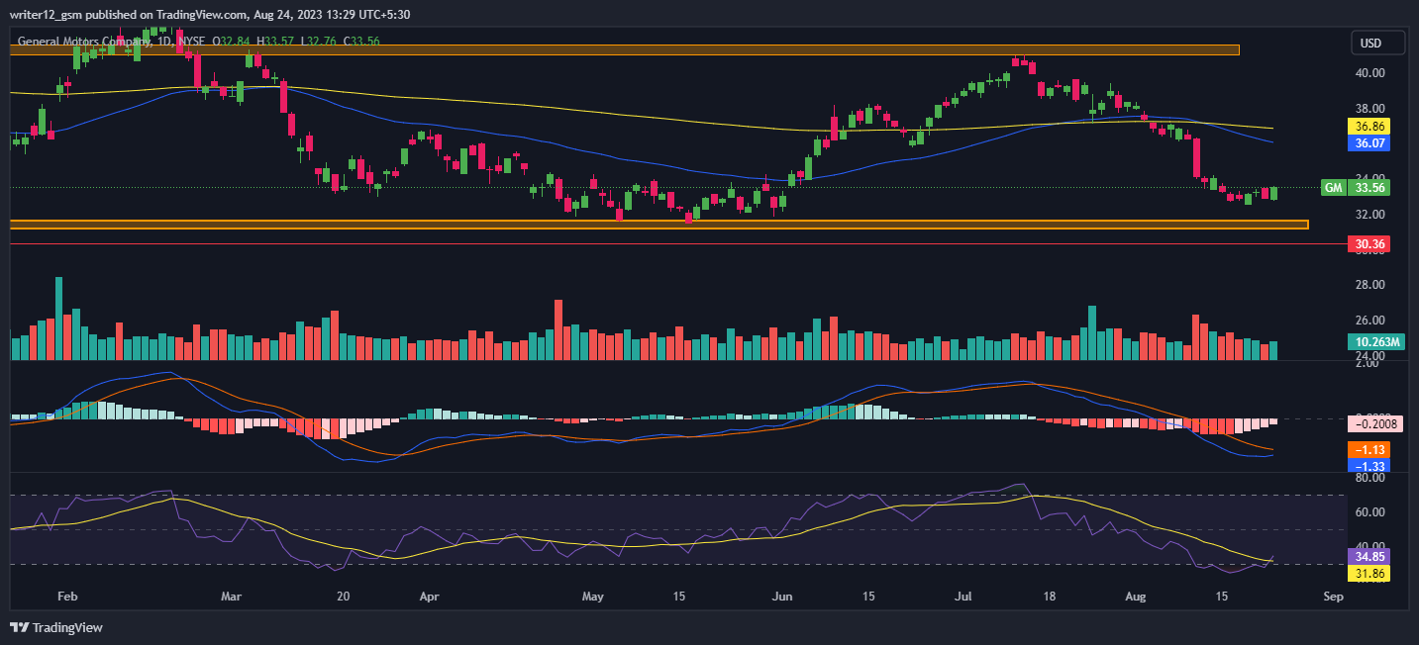Click the 38.00 price axis level
1419x645 pixels.
tap(1370, 109)
